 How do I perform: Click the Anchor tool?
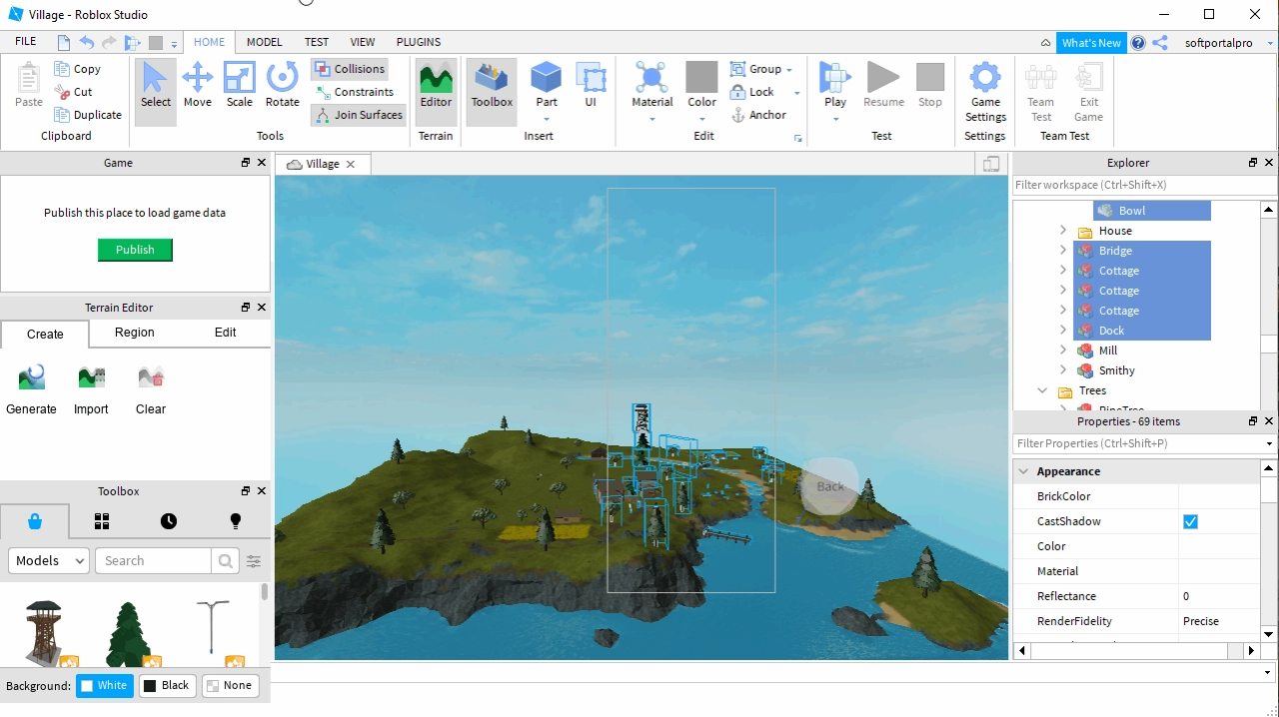(758, 115)
